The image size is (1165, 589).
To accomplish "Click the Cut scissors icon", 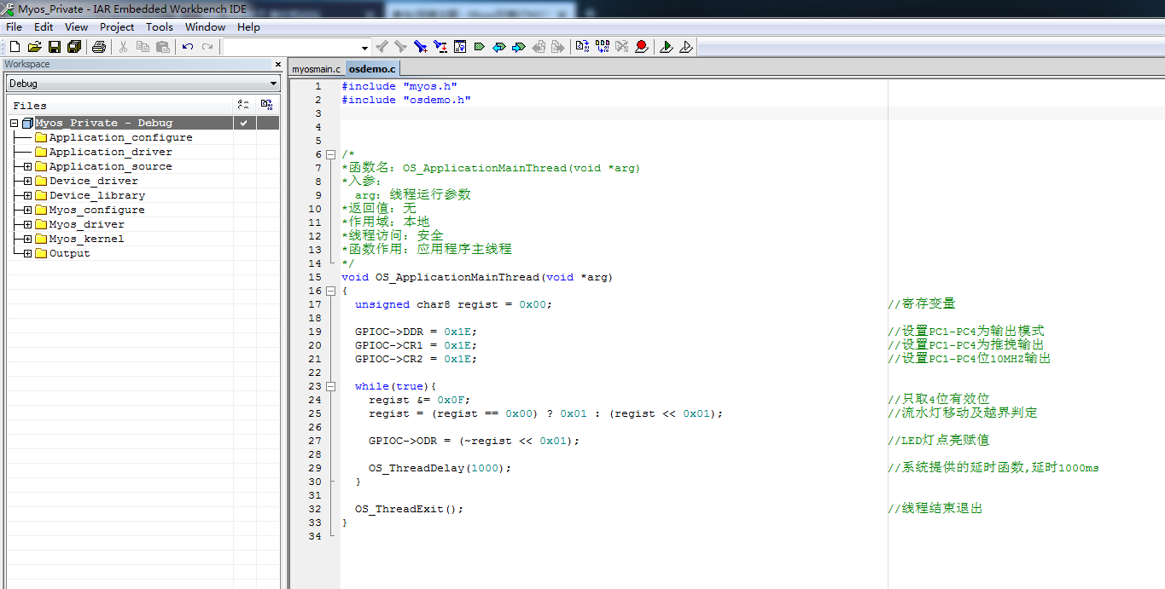I will point(123,47).
